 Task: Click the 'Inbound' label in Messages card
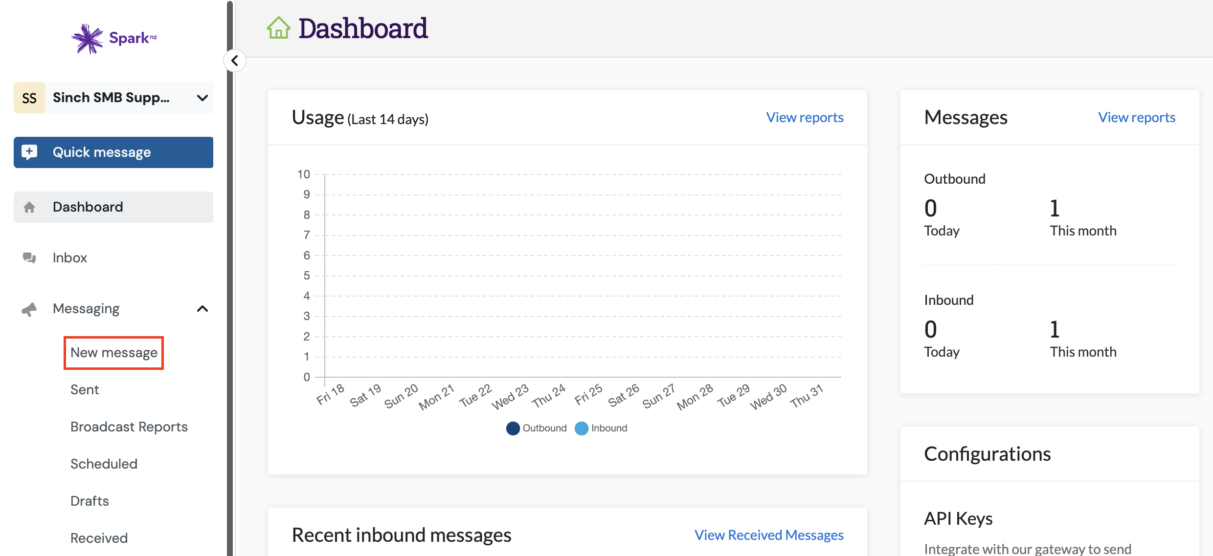[949, 300]
